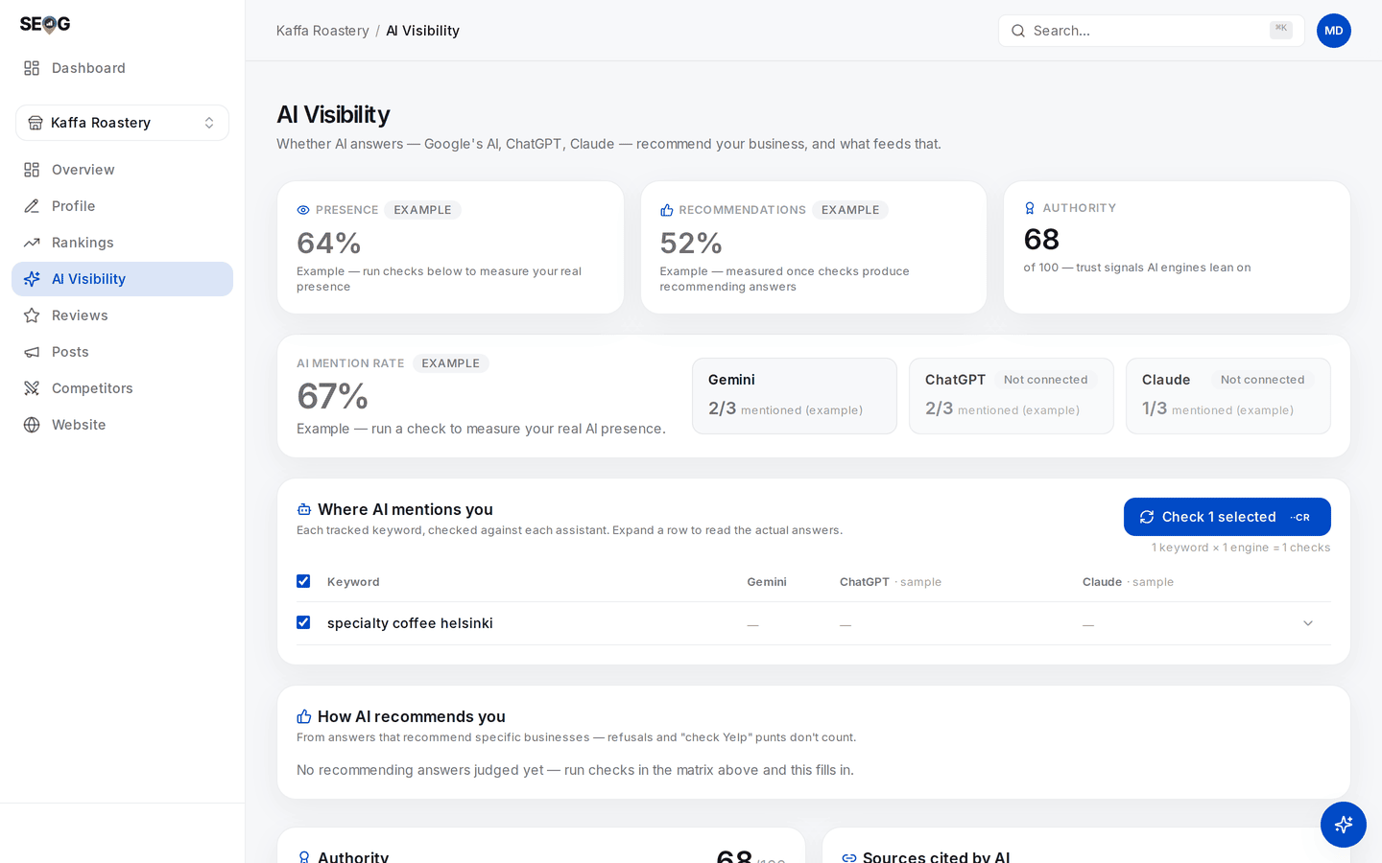Click the link icon by Sources cited by AI
The image size is (1382, 863).
coord(849,857)
